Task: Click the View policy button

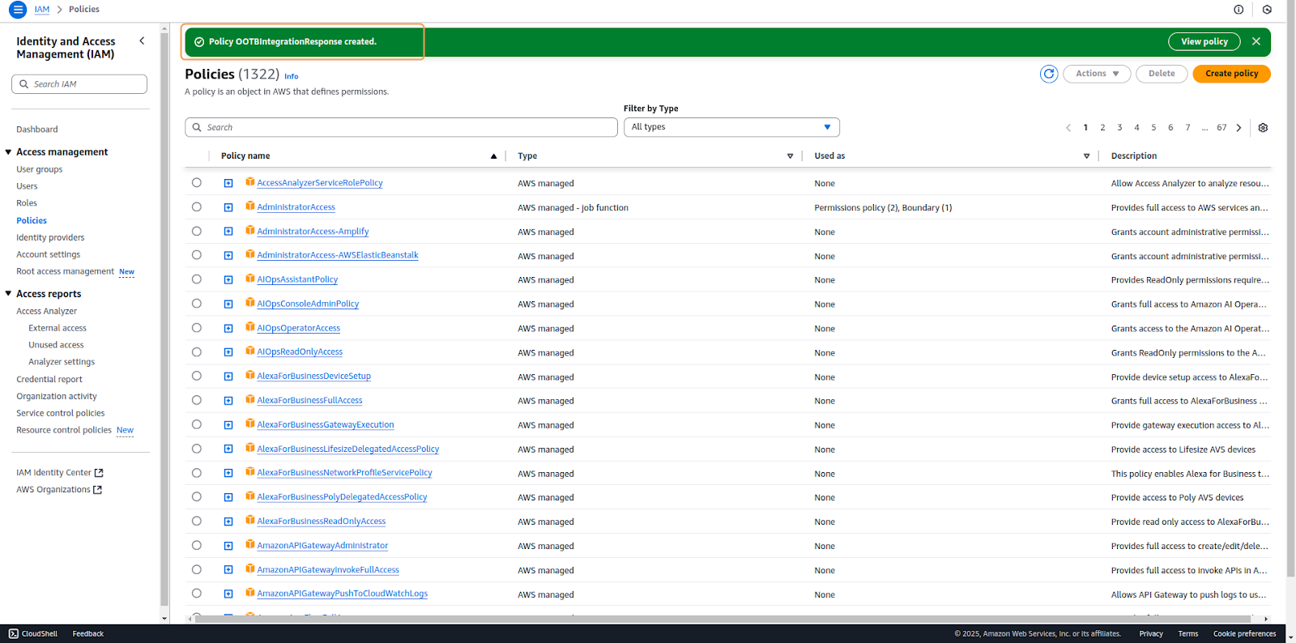Action: (x=1204, y=41)
